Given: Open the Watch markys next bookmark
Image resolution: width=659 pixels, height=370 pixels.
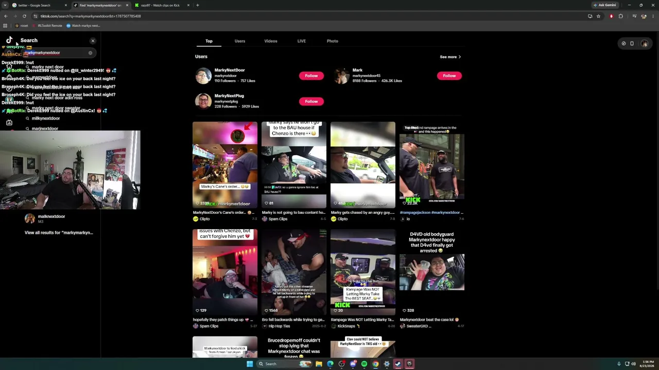Looking at the screenshot, I should (83, 26).
